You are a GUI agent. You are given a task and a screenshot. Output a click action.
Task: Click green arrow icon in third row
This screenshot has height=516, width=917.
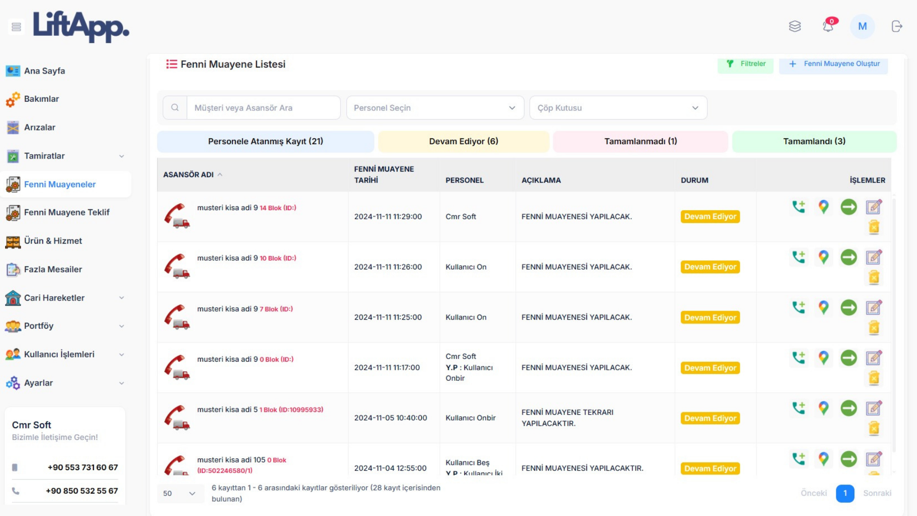849,308
